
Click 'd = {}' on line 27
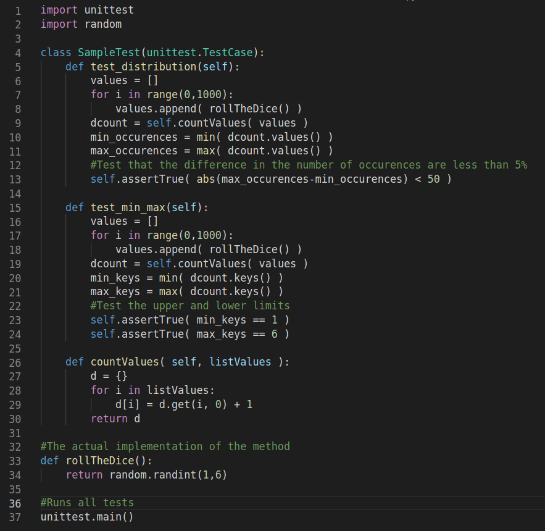pyautogui.click(x=109, y=376)
